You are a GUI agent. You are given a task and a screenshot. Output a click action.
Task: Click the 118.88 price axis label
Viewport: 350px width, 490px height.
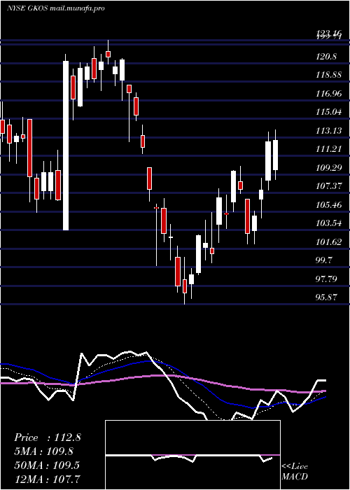(328, 75)
